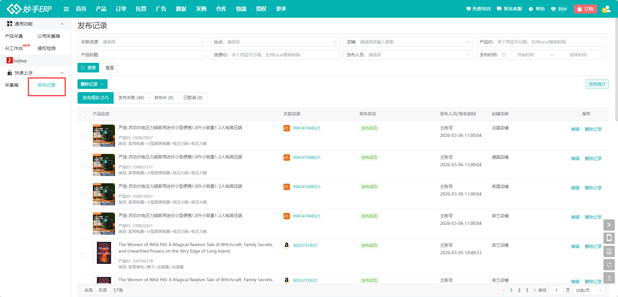Switch to the 发布失败 (40) tab
The width and height of the screenshot is (618, 297).
click(x=131, y=98)
